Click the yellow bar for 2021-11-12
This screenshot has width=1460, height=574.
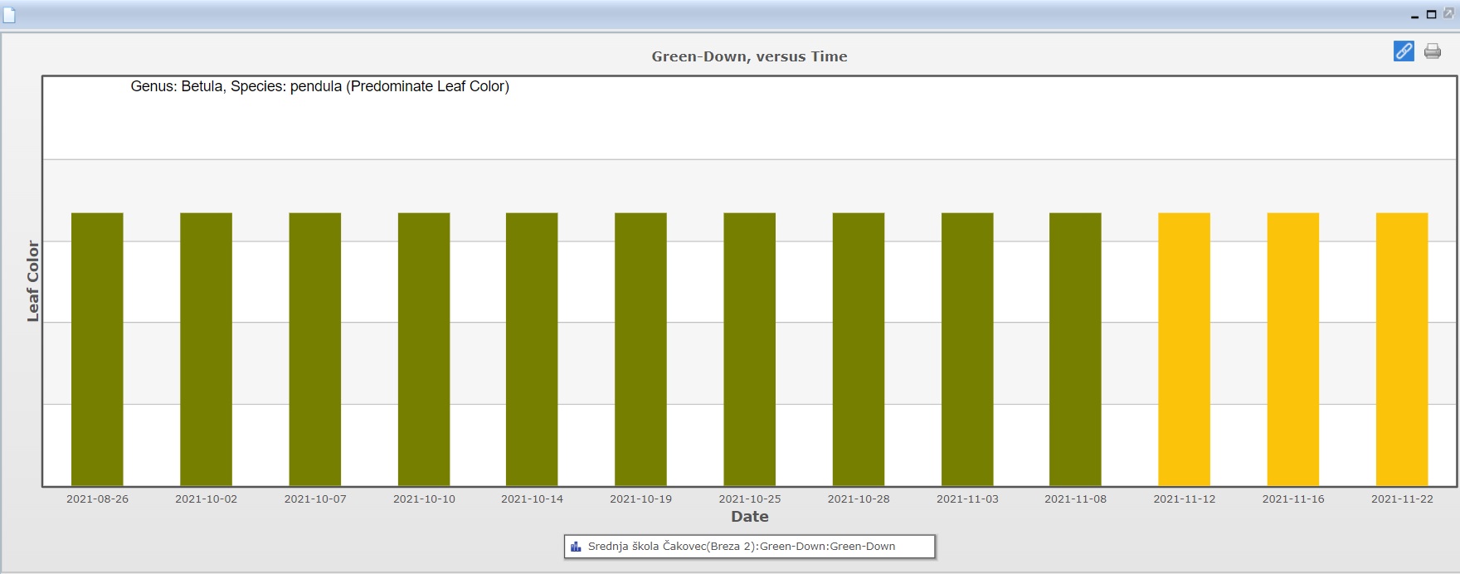1184,349
